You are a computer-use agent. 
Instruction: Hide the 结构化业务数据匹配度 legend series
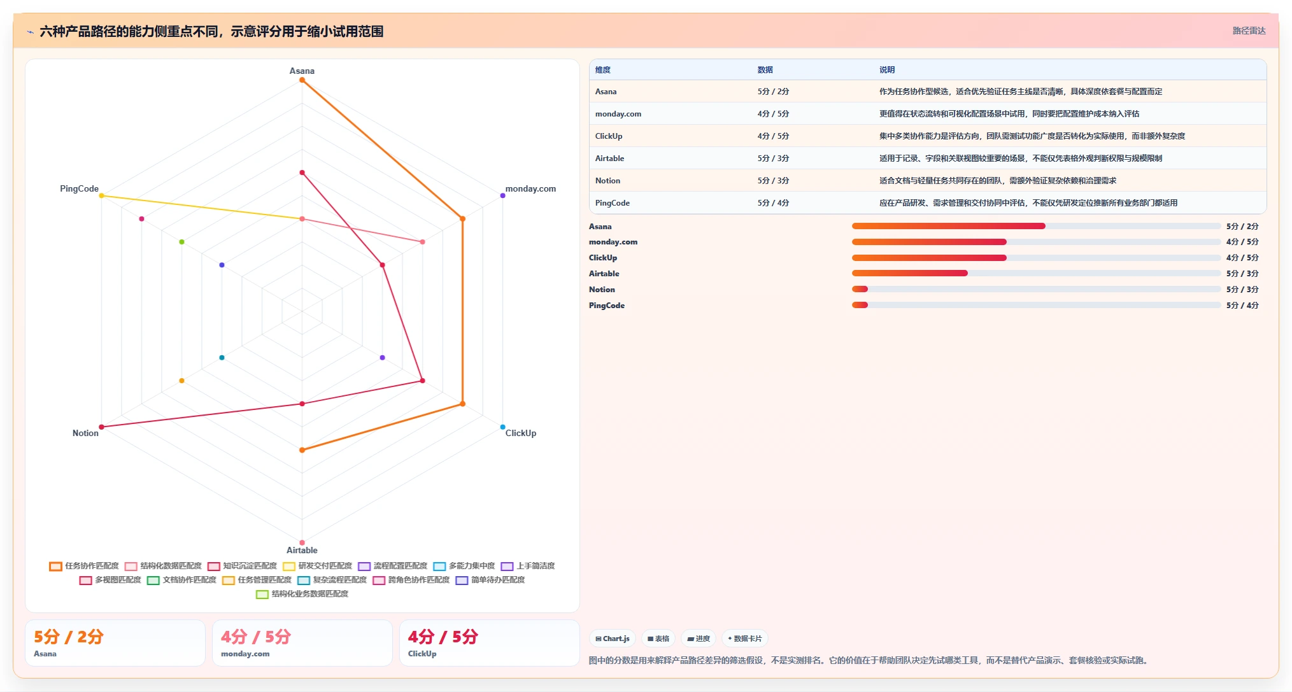click(302, 594)
